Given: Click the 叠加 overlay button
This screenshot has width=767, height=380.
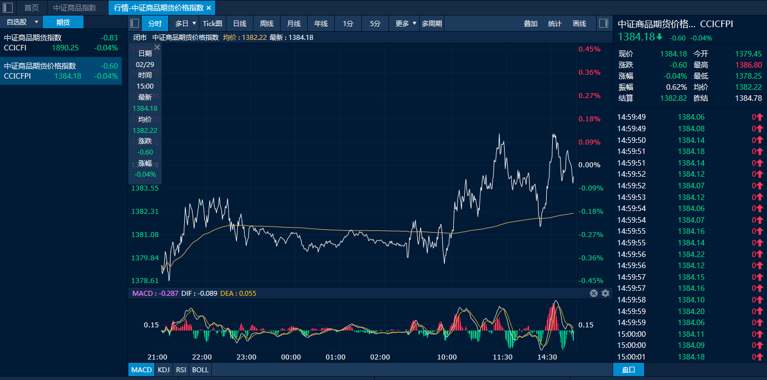Looking at the screenshot, I should coord(531,23).
